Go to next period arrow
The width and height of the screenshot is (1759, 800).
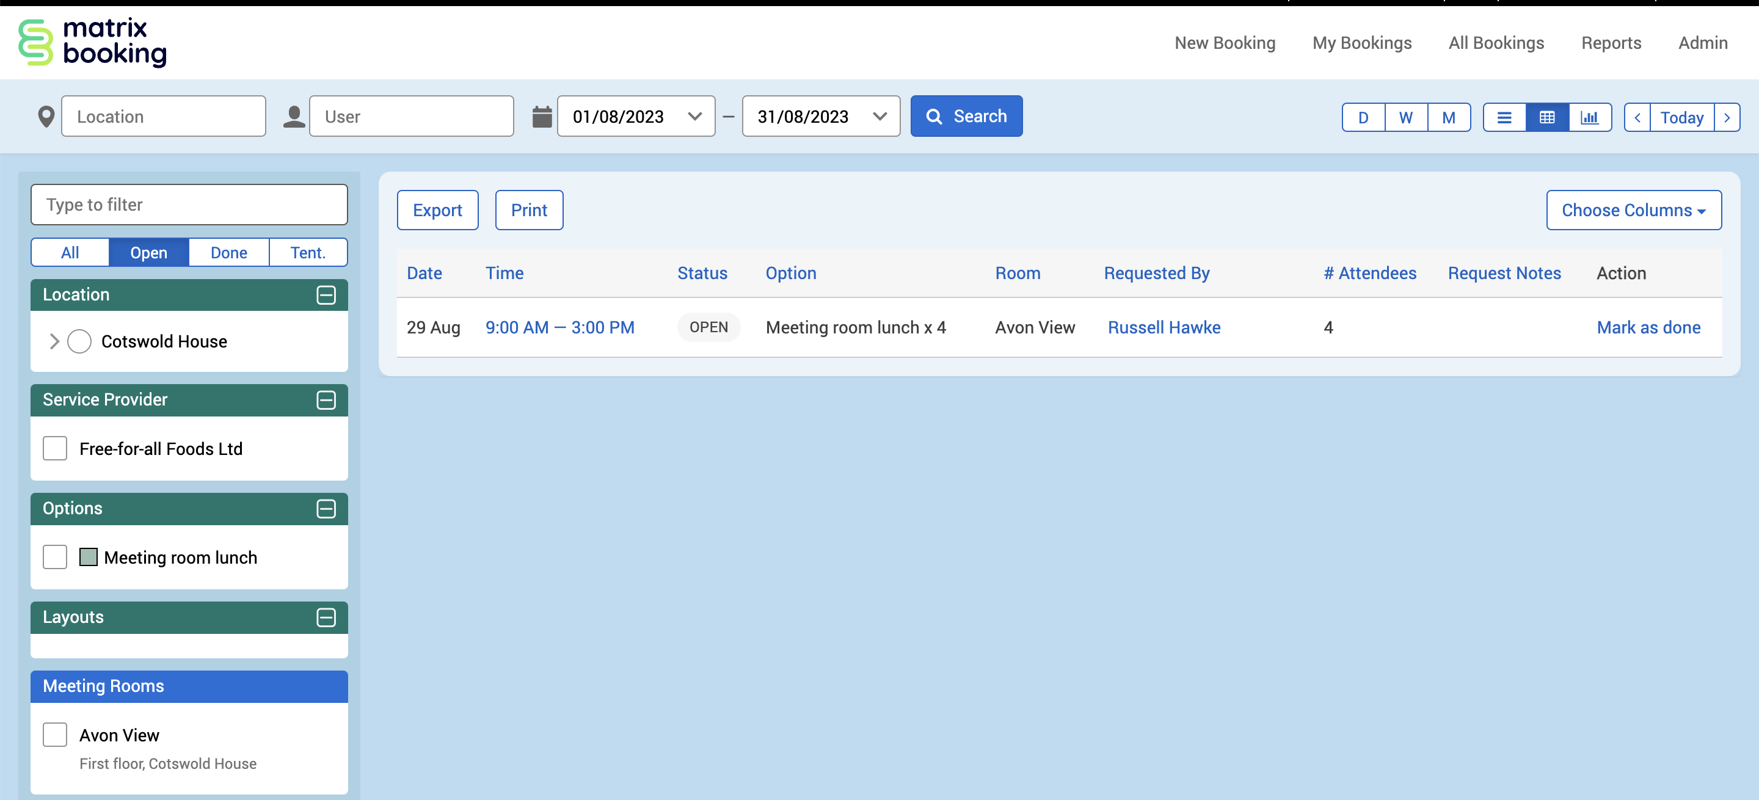(x=1727, y=117)
